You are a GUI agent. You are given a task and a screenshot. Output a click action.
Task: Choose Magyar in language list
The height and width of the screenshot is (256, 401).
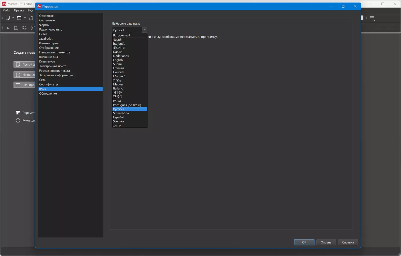(x=130, y=84)
